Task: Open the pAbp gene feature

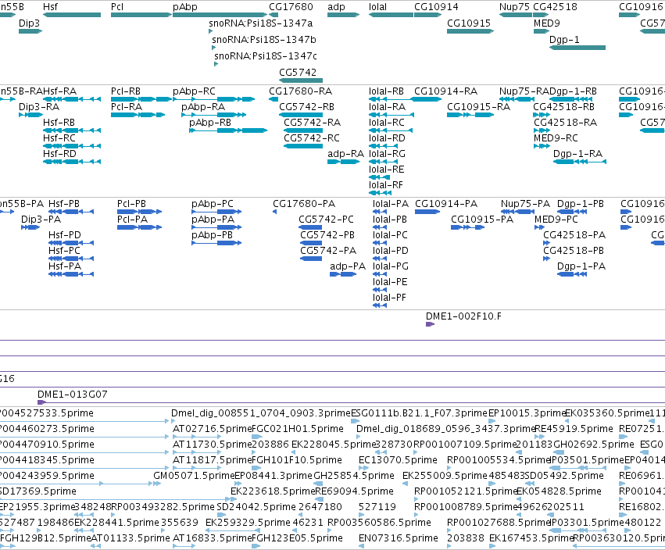Action: pos(220,15)
